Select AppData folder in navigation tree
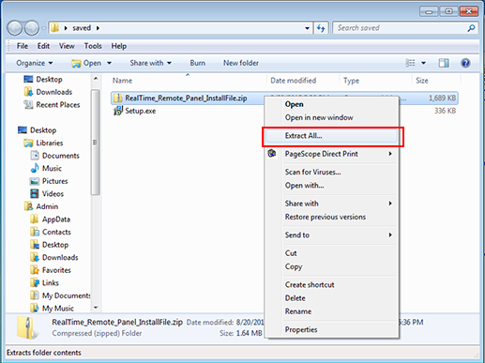 [x=50, y=219]
